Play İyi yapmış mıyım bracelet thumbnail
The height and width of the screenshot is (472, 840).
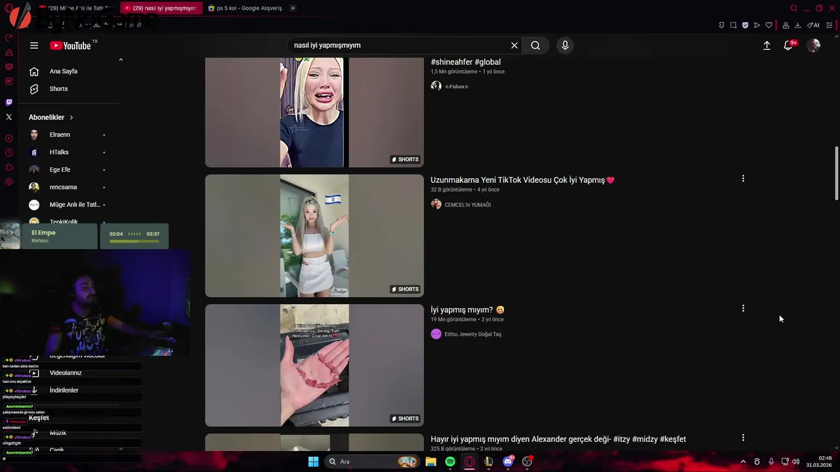(x=314, y=365)
